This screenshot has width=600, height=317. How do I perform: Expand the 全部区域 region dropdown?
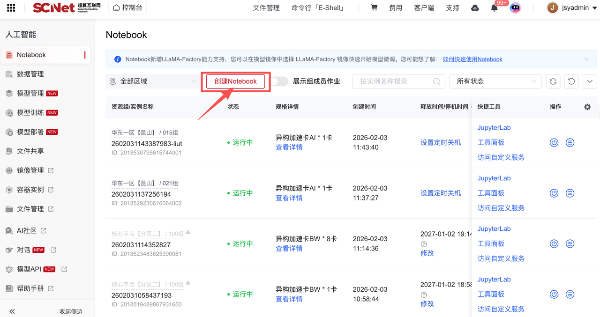coord(153,81)
